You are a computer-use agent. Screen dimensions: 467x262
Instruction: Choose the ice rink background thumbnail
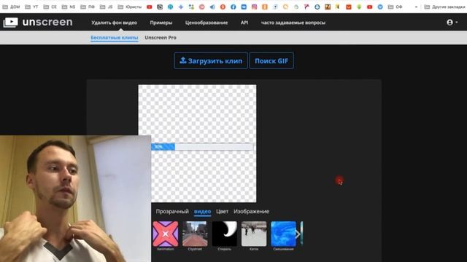coord(254,234)
